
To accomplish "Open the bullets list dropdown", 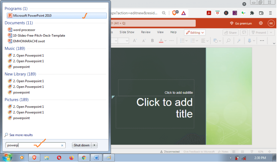I will click(187, 41).
